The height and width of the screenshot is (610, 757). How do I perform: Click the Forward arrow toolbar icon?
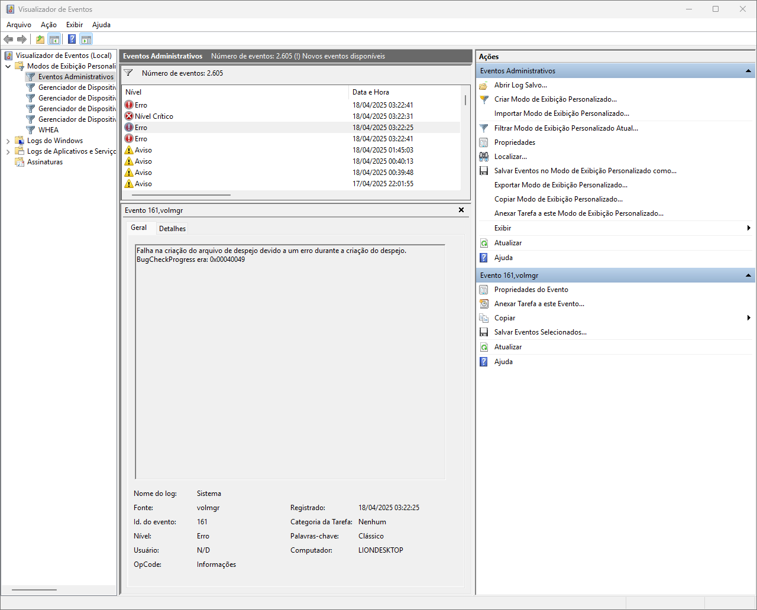click(22, 40)
